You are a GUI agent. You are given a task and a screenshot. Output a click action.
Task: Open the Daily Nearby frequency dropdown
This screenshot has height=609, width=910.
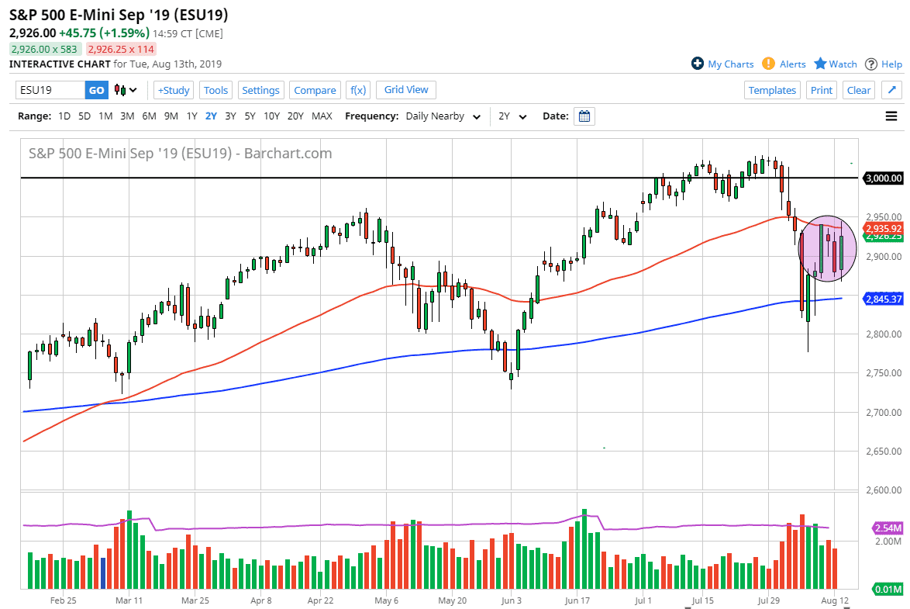pos(443,116)
